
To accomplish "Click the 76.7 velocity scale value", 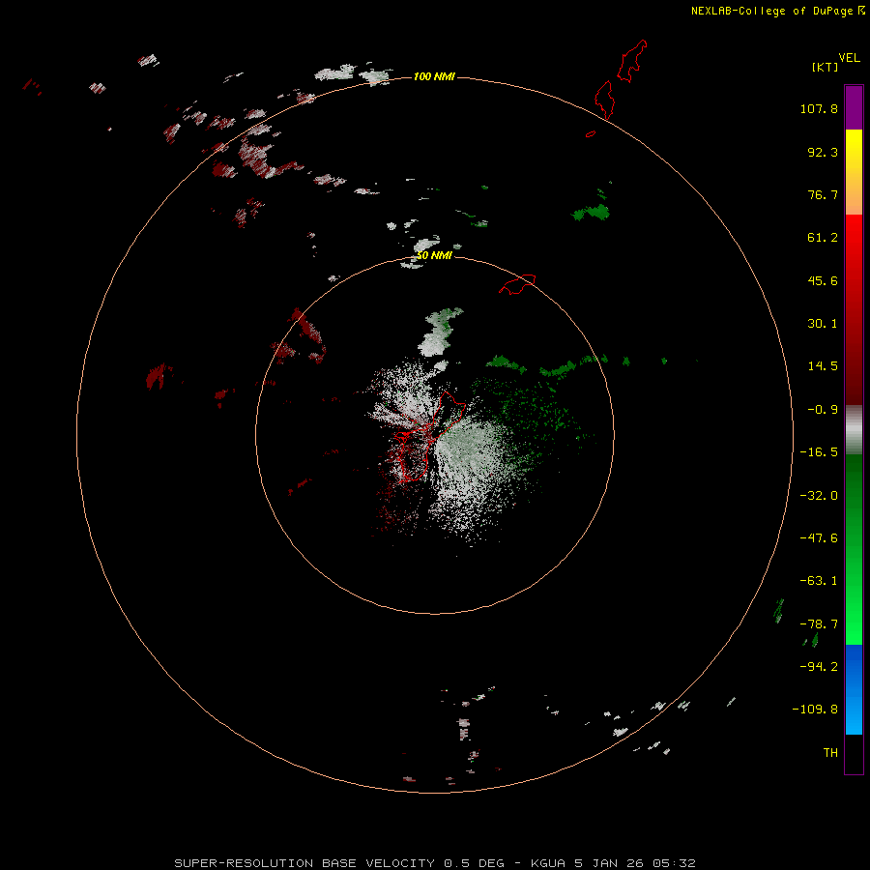I will 823,194.
